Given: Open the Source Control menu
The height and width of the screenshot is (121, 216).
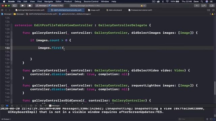Looking at the screenshot, I should point(91,1).
